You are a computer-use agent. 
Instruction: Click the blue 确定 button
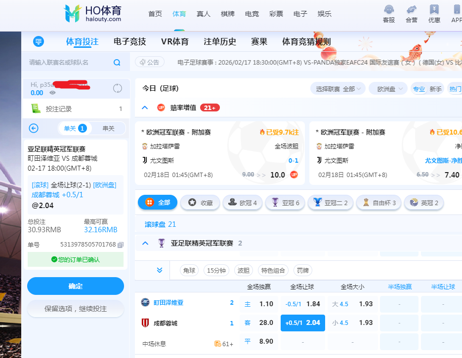75,286
